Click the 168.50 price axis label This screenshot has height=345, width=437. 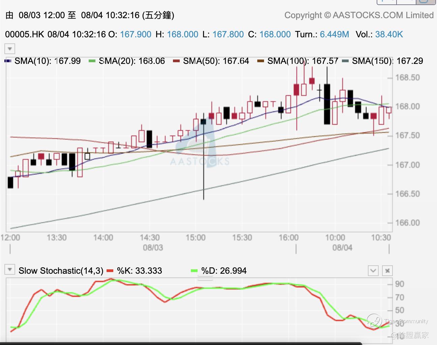[x=408, y=78]
